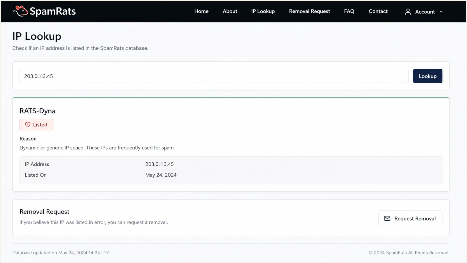Click the SpamRats brand name link
Screen dimensions: 467x263
(x=53, y=11)
